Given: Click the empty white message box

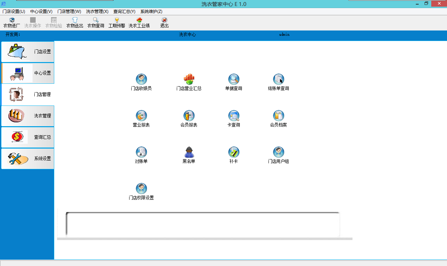Looking at the screenshot, I should [x=203, y=224].
